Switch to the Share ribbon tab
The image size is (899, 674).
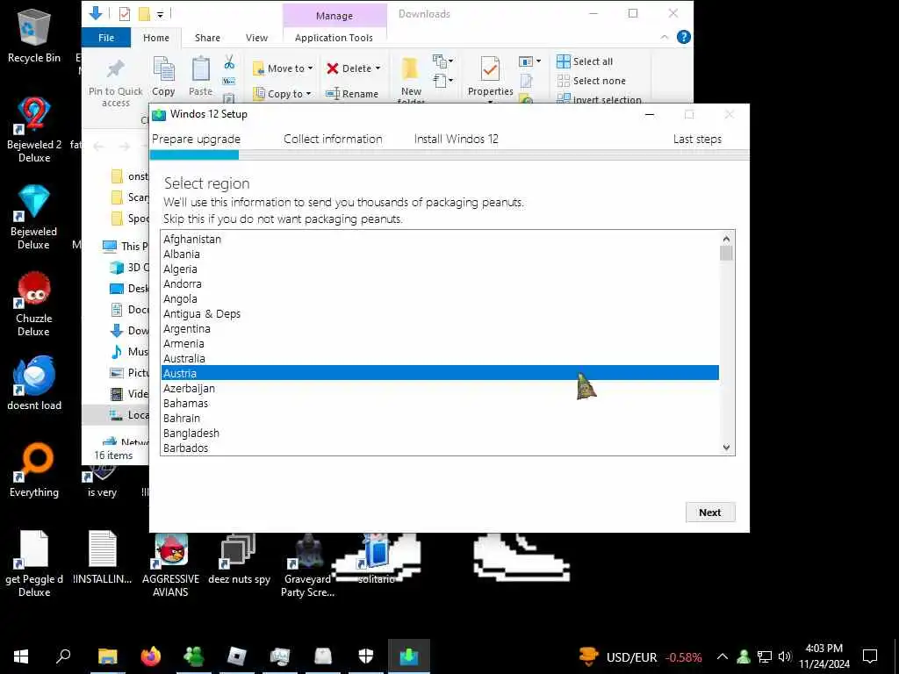coord(207,38)
